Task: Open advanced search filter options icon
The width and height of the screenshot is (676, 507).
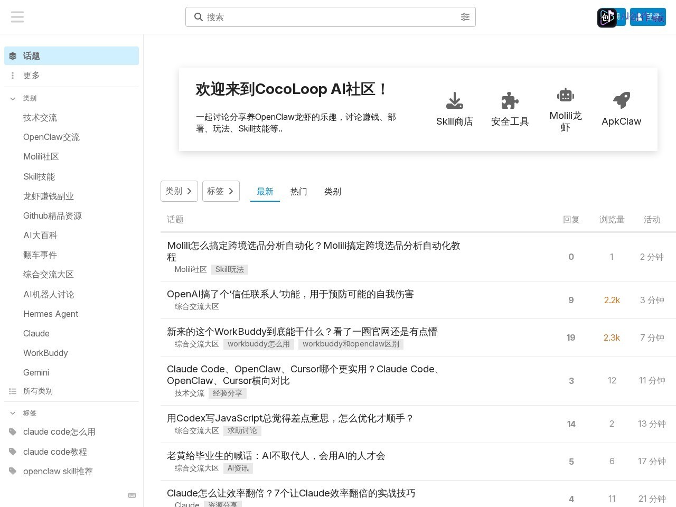Action: click(x=465, y=17)
